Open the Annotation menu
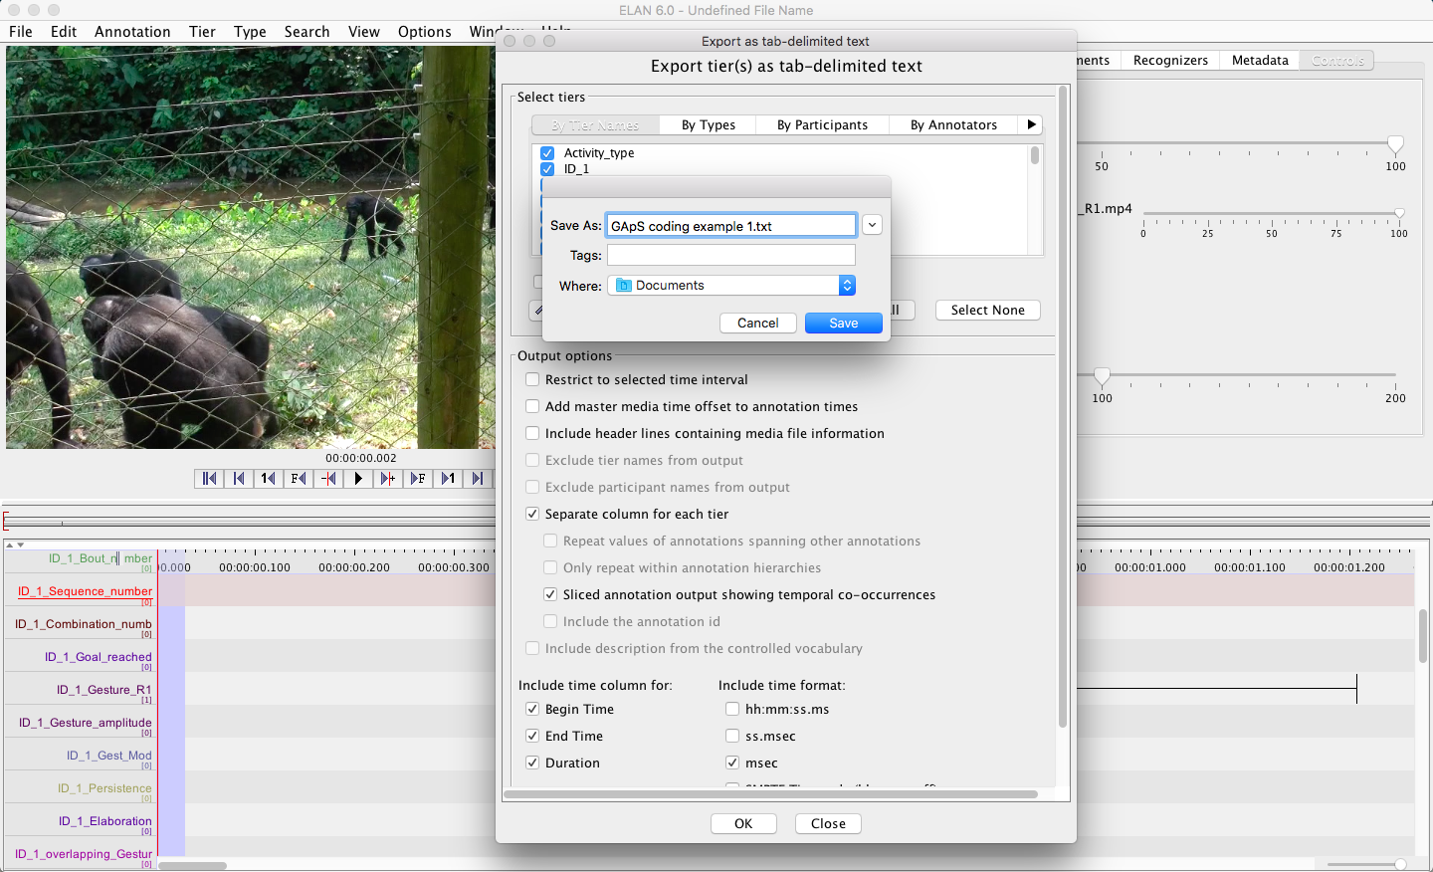The image size is (1433, 872). coord(132,32)
